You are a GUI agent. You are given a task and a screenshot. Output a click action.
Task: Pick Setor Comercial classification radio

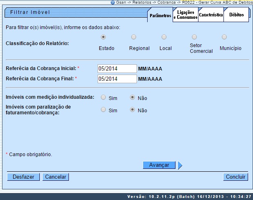tap(194, 37)
